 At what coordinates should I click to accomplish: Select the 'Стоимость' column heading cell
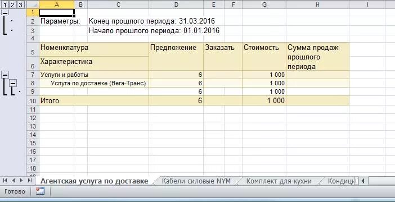(264, 56)
